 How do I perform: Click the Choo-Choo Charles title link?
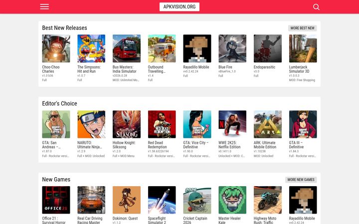point(51,69)
